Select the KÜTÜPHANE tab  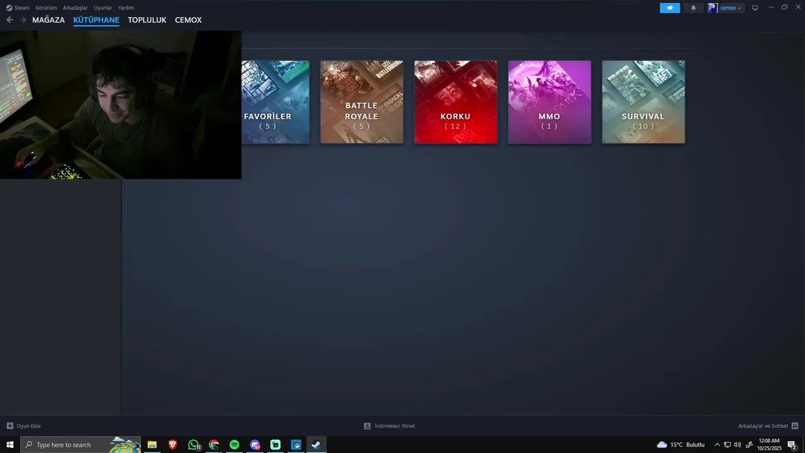click(x=96, y=20)
